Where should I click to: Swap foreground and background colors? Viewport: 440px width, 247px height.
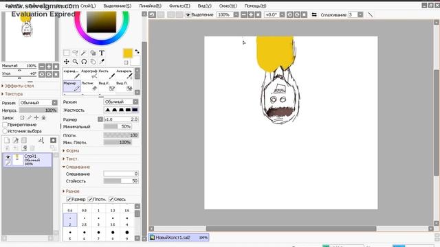coord(137,51)
